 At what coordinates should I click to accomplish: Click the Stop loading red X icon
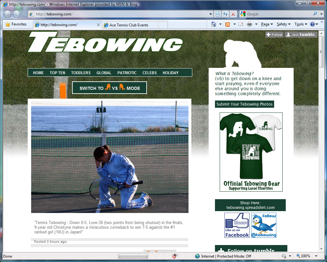coord(233,14)
